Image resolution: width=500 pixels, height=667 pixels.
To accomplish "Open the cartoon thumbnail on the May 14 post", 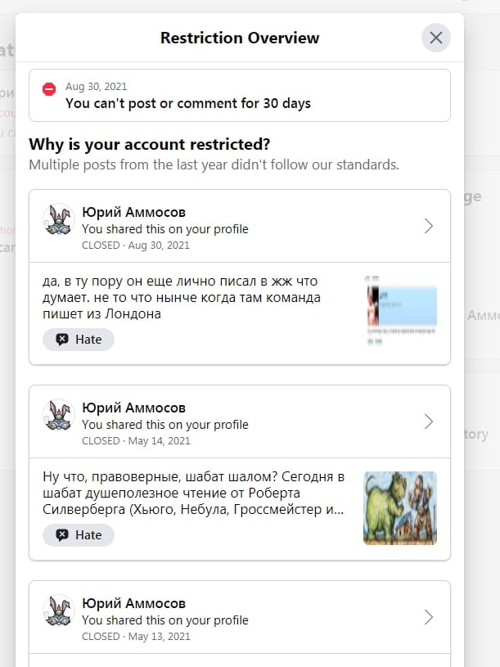I will pyautogui.click(x=400, y=508).
